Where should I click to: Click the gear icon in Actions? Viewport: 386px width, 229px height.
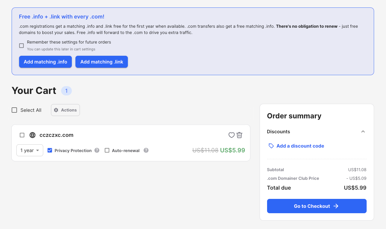pyautogui.click(x=56, y=110)
